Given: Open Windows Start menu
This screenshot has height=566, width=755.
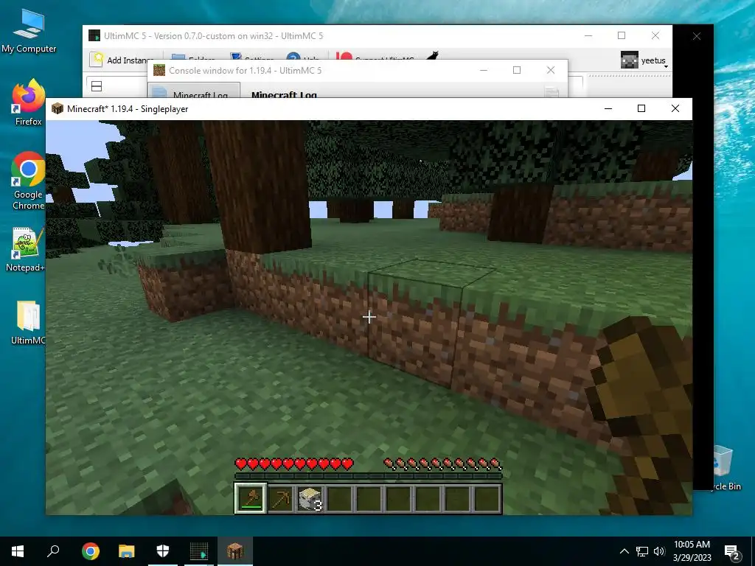Looking at the screenshot, I should click(x=18, y=551).
